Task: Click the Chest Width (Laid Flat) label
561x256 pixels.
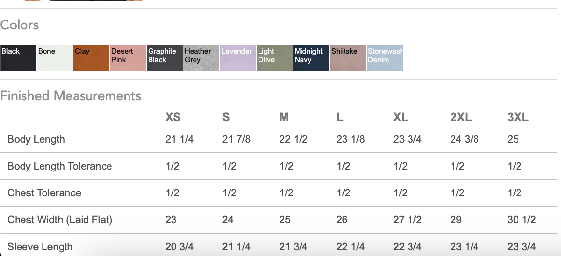Action: point(60,220)
